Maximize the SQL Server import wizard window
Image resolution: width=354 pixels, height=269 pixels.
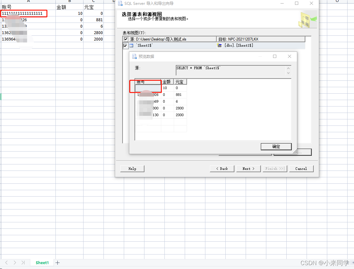(x=297, y=4)
